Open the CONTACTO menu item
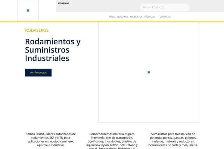The image size is (224, 149). click(x=165, y=17)
